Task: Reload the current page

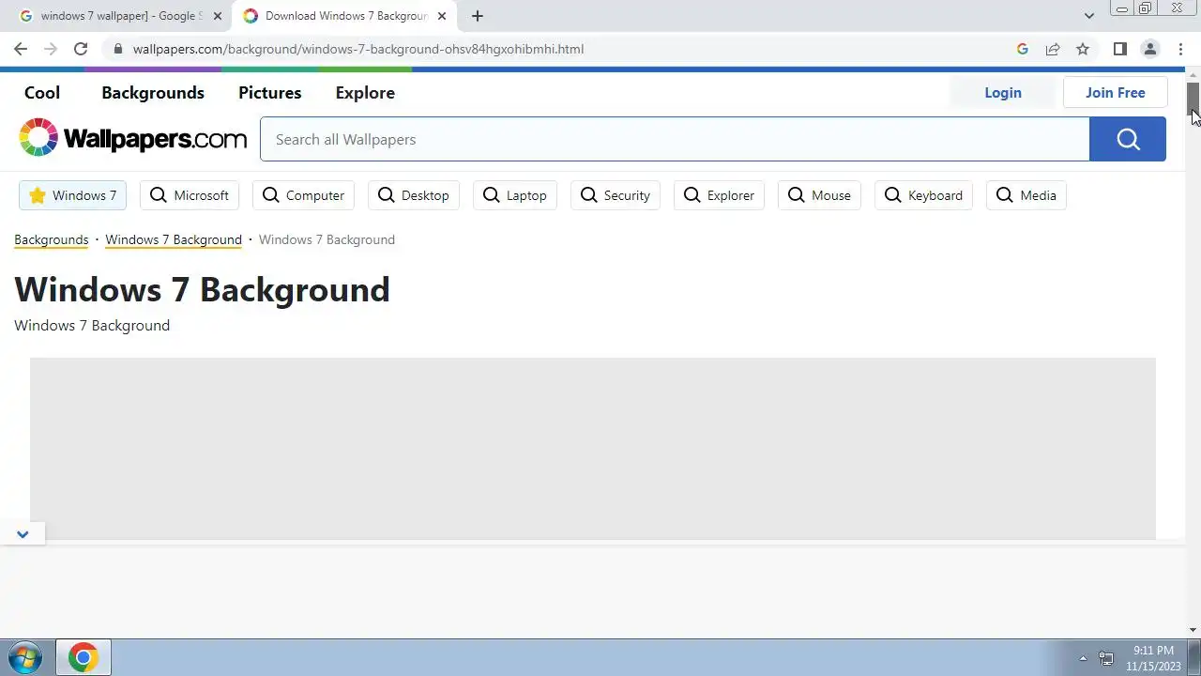Action: coord(81,49)
